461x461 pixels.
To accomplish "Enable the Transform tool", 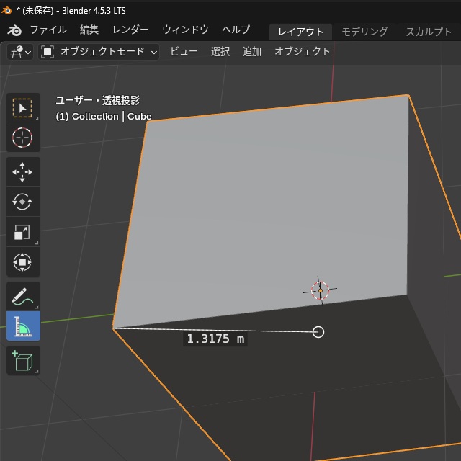I will coord(23,261).
